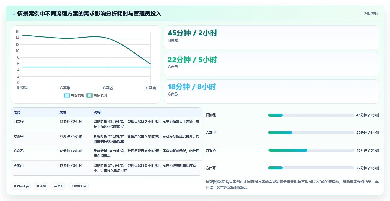Click the 方案甲 x-axis label on the chart

click(65, 88)
